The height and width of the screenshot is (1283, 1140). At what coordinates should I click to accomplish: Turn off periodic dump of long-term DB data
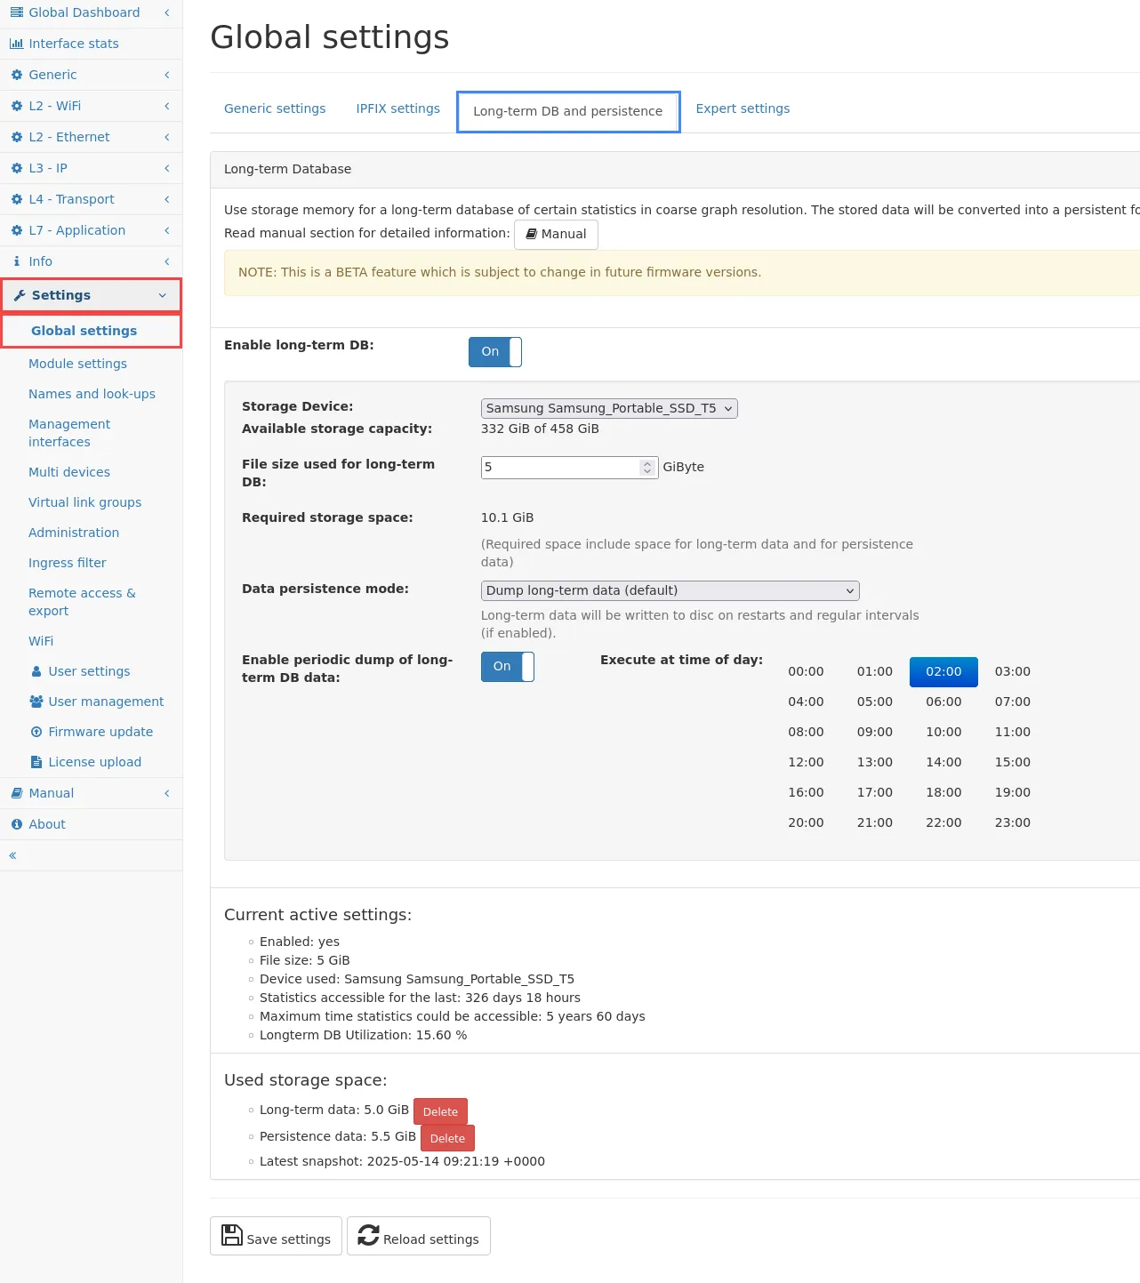tap(507, 666)
